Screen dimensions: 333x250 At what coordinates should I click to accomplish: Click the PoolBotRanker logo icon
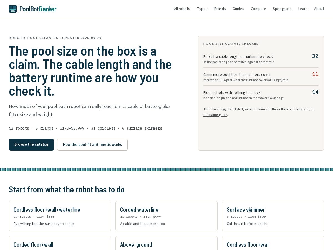13,9
